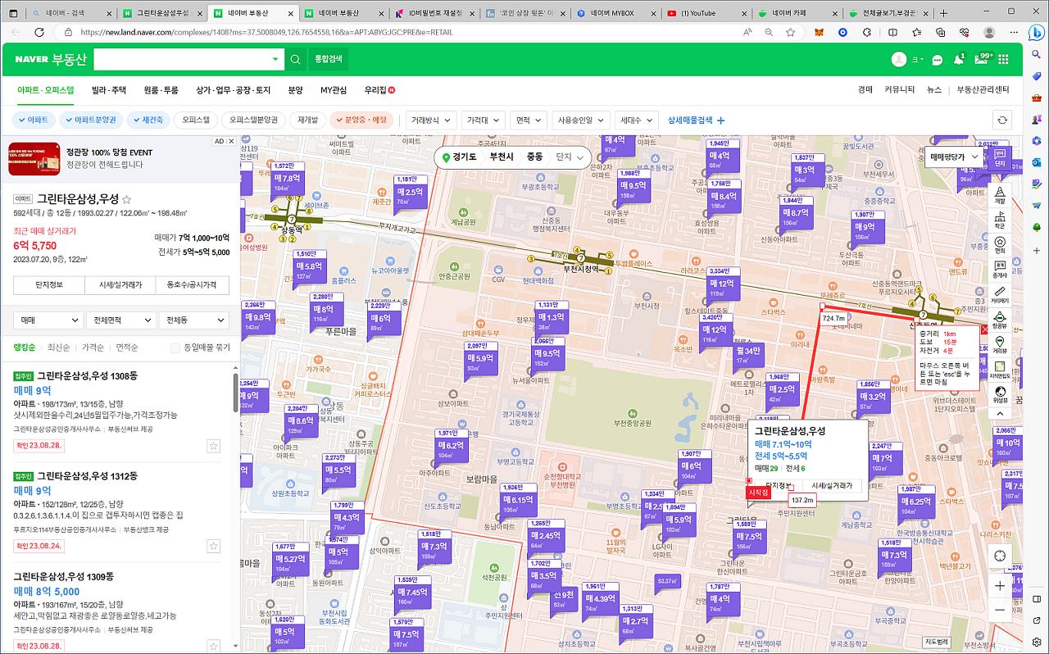Screen dimensions: 1049x654
Task: Open the 분양 menu
Action: [x=295, y=90]
